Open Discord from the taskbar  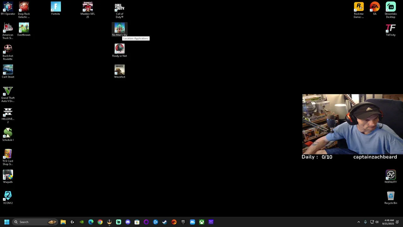coord(128,222)
